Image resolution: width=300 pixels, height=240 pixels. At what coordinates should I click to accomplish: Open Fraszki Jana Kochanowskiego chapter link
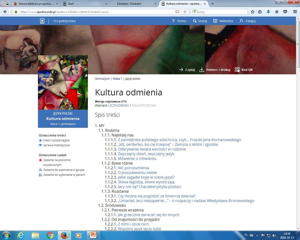tap(179, 140)
